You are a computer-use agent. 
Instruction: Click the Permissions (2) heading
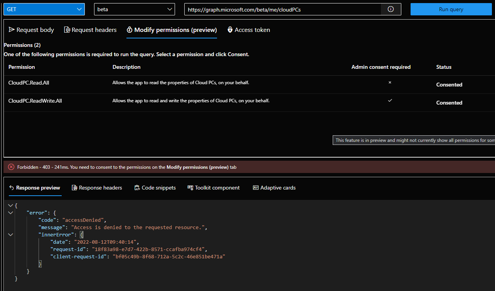pos(22,45)
